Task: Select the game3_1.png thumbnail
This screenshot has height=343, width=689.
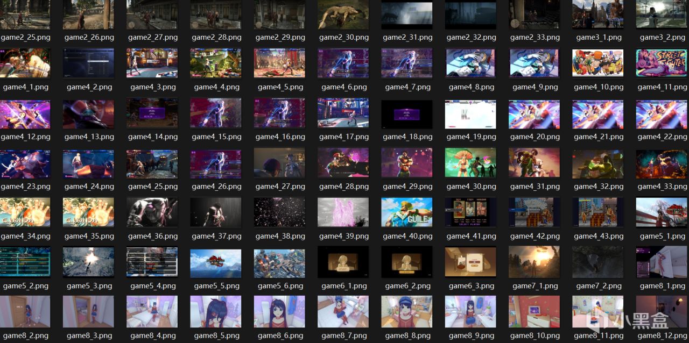Action: click(x=598, y=14)
